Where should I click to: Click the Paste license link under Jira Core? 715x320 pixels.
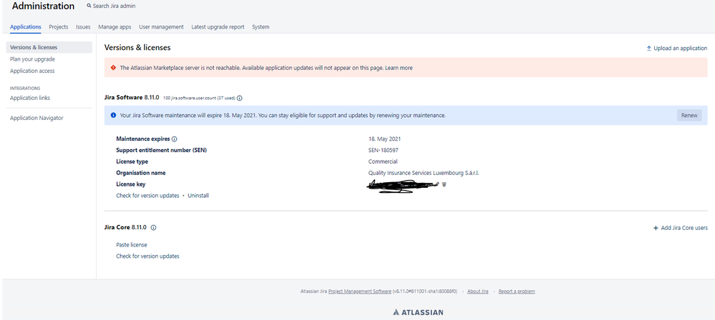tap(132, 245)
